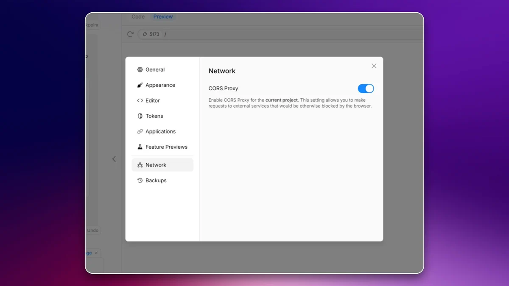
Task: Click the Applications link icon
Action: [140, 131]
